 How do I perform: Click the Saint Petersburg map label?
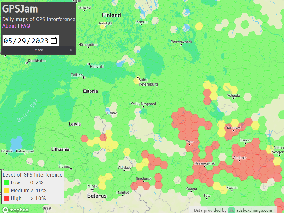148,82
